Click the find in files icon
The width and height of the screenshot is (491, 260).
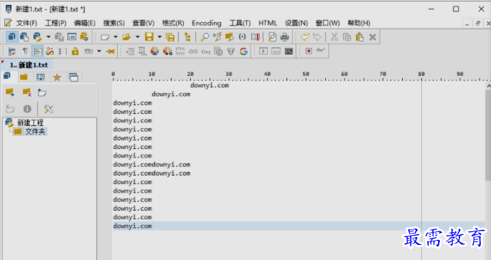(x=230, y=37)
